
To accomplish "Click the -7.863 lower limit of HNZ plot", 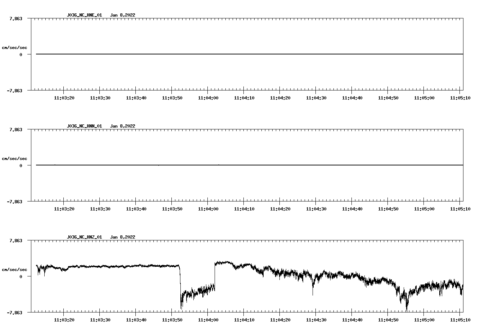I will [x=14, y=312].
